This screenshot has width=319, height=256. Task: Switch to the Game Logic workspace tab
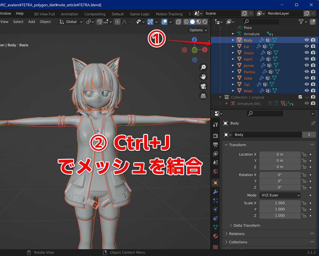click(x=140, y=14)
